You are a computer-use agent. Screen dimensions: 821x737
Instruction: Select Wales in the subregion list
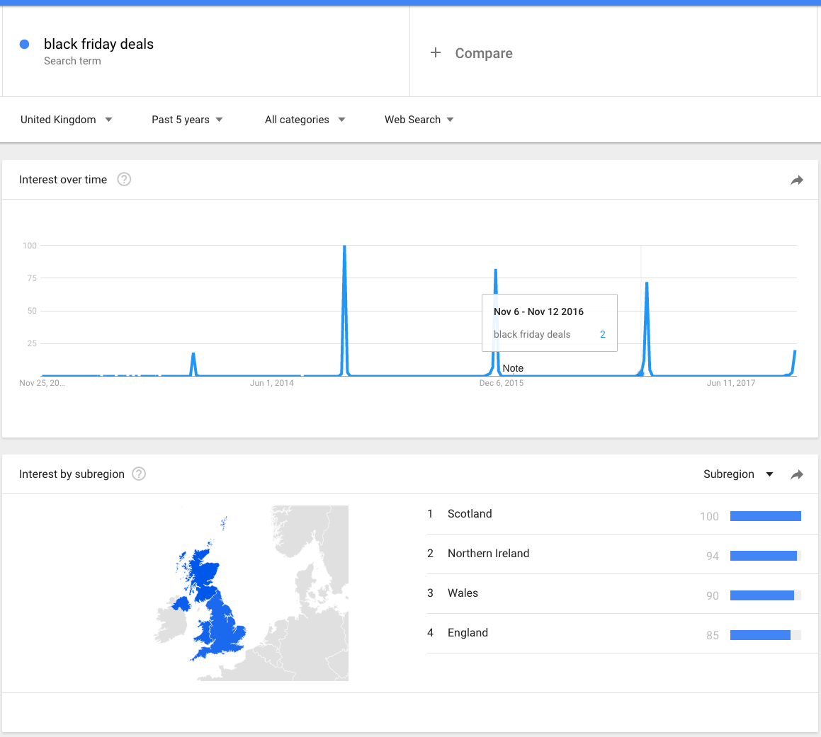point(463,593)
